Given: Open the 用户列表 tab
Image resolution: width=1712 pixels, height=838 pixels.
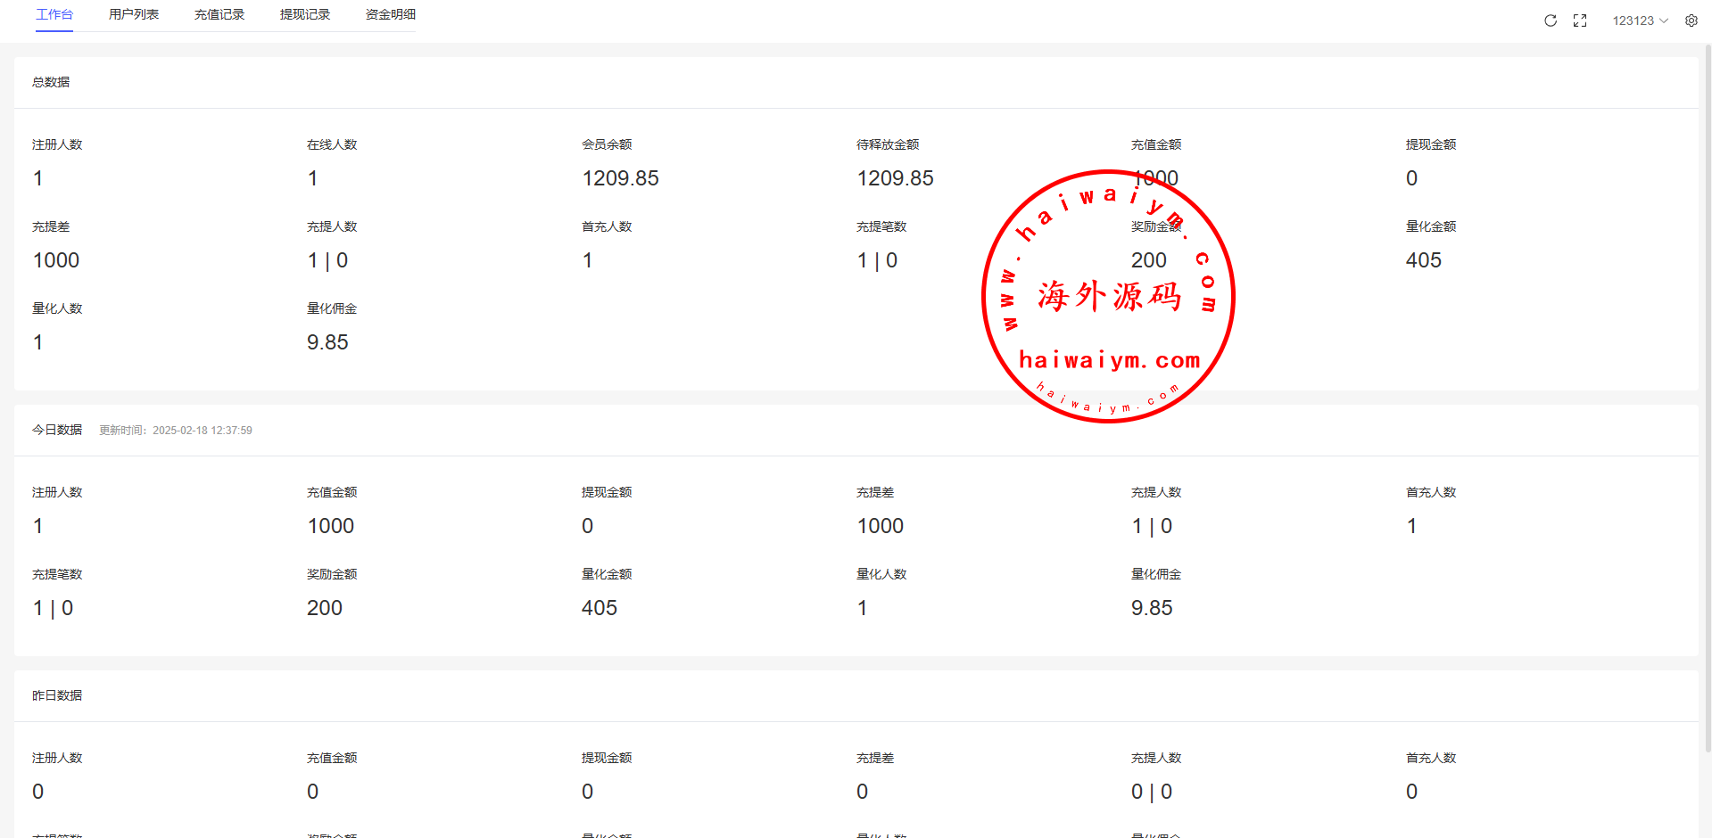Looking at the screenshot, I should pos(134,15).
